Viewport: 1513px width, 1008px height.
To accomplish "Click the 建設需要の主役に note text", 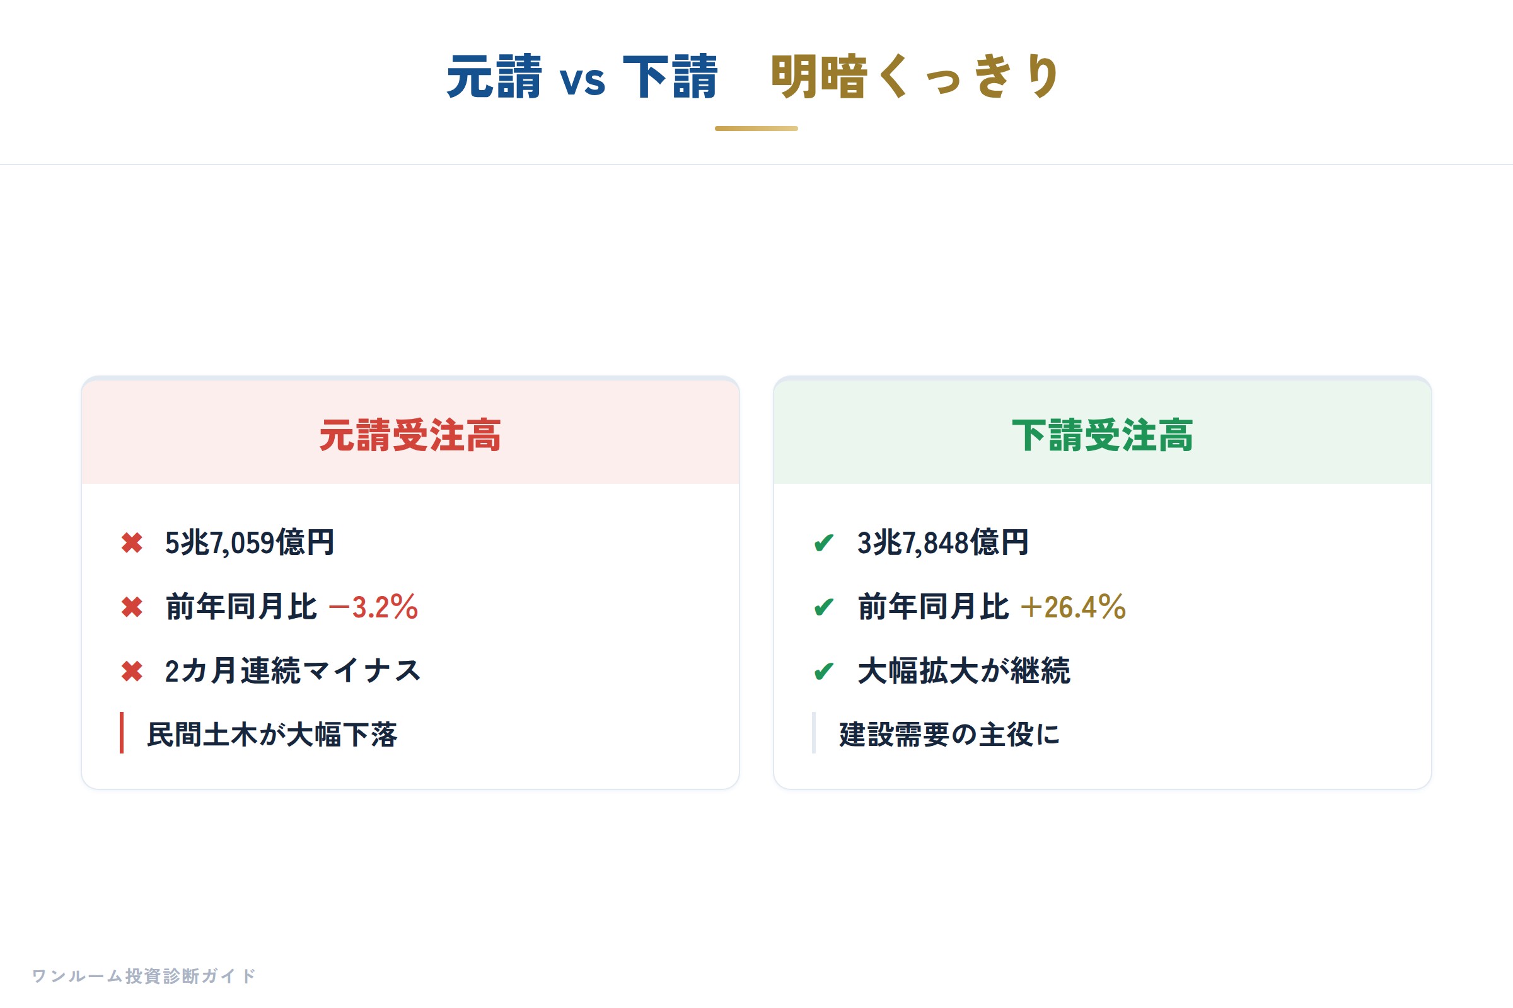I will pos(949,734).
